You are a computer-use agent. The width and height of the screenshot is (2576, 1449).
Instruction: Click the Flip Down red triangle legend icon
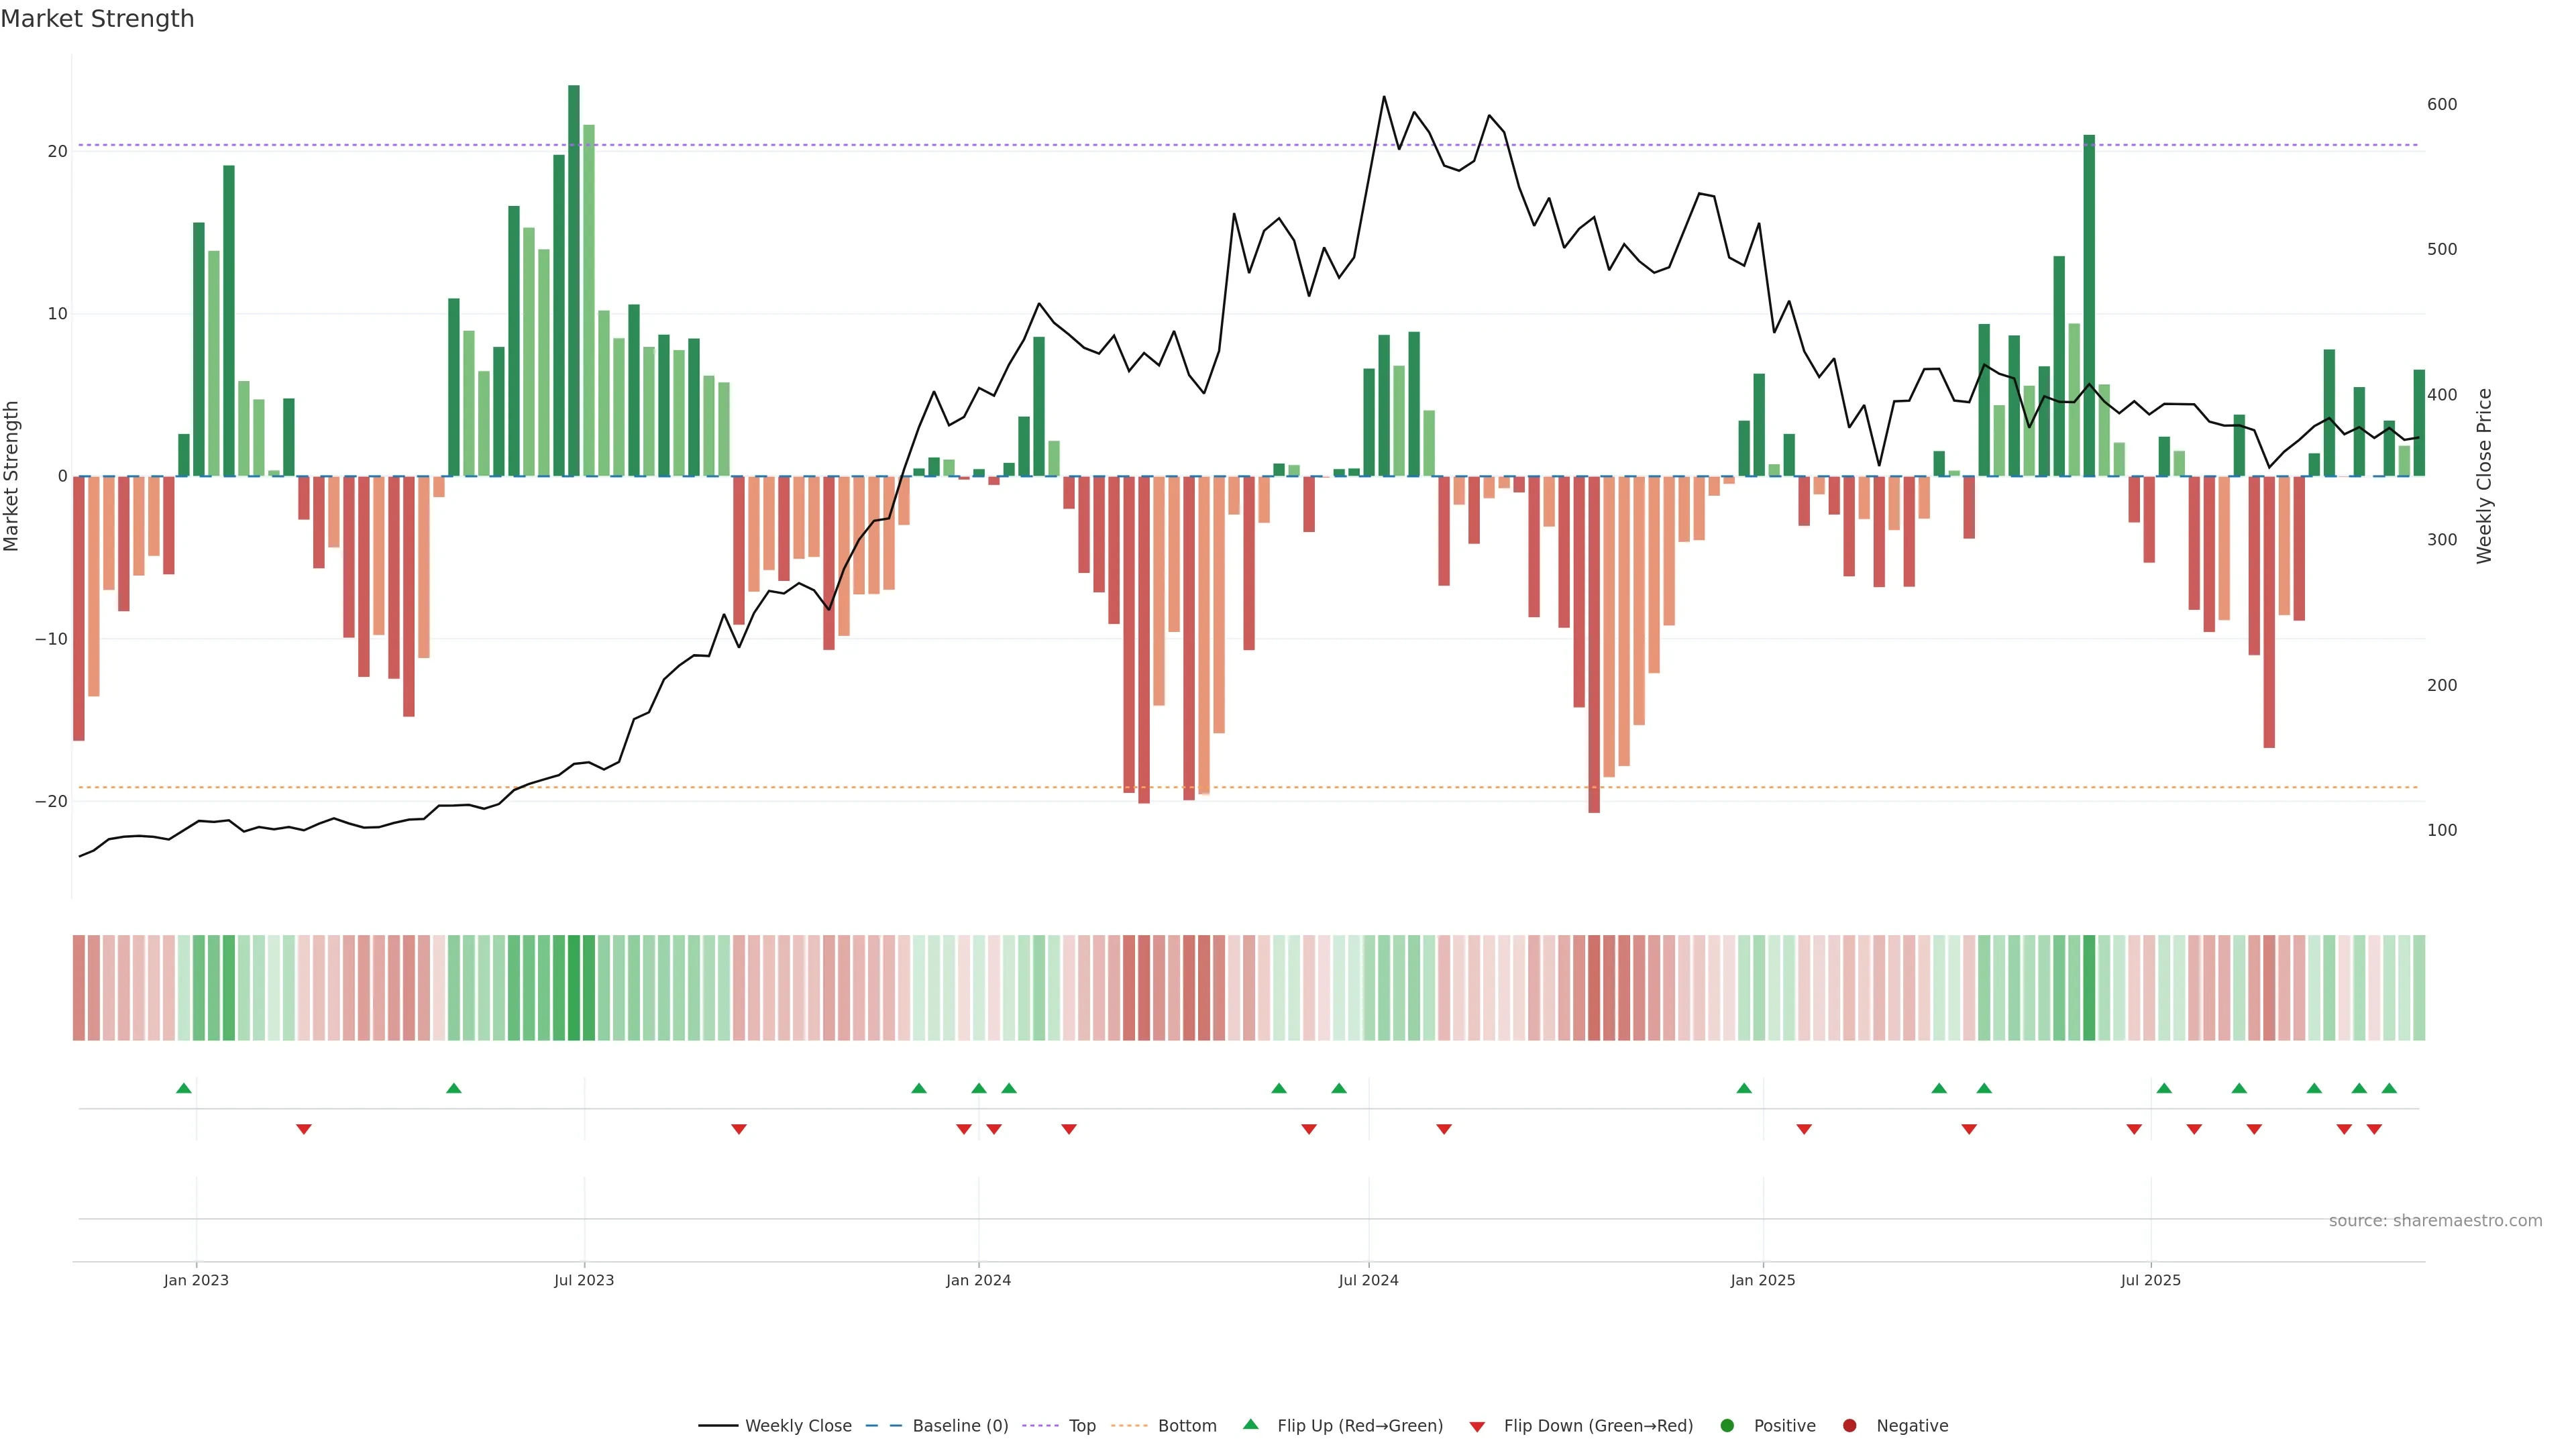point(1477,1427)
